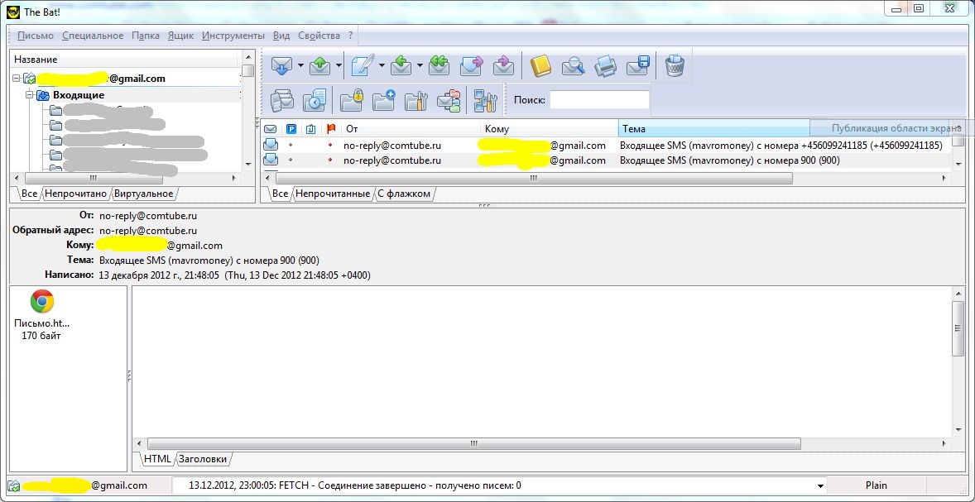Open the yellow address book

540,65
